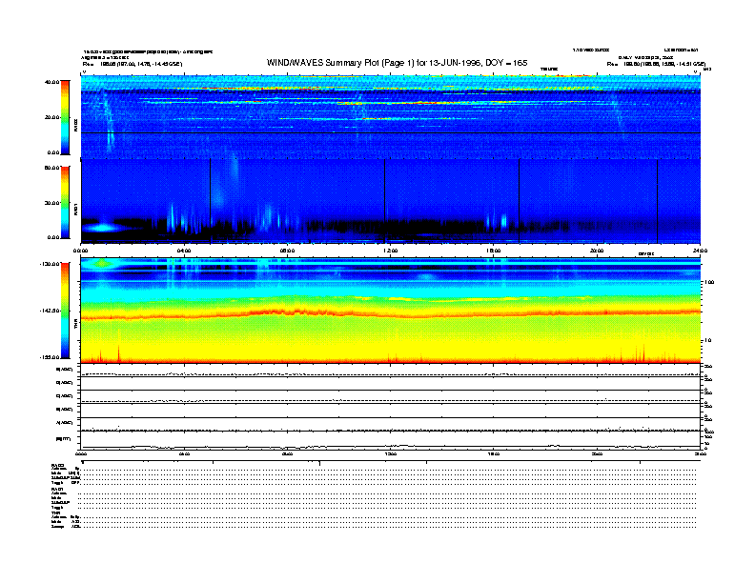Click the -130.00 label on TNR scale

tap(50, 264)
